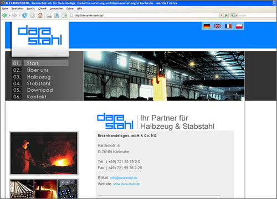Go to the 01. Start page
The height and width of the screenshot is (199, 277).
pos(40,63)
